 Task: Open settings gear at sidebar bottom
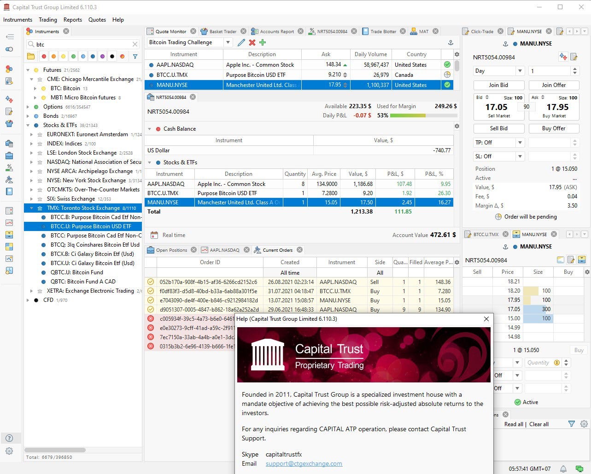(x=9, y=451)
